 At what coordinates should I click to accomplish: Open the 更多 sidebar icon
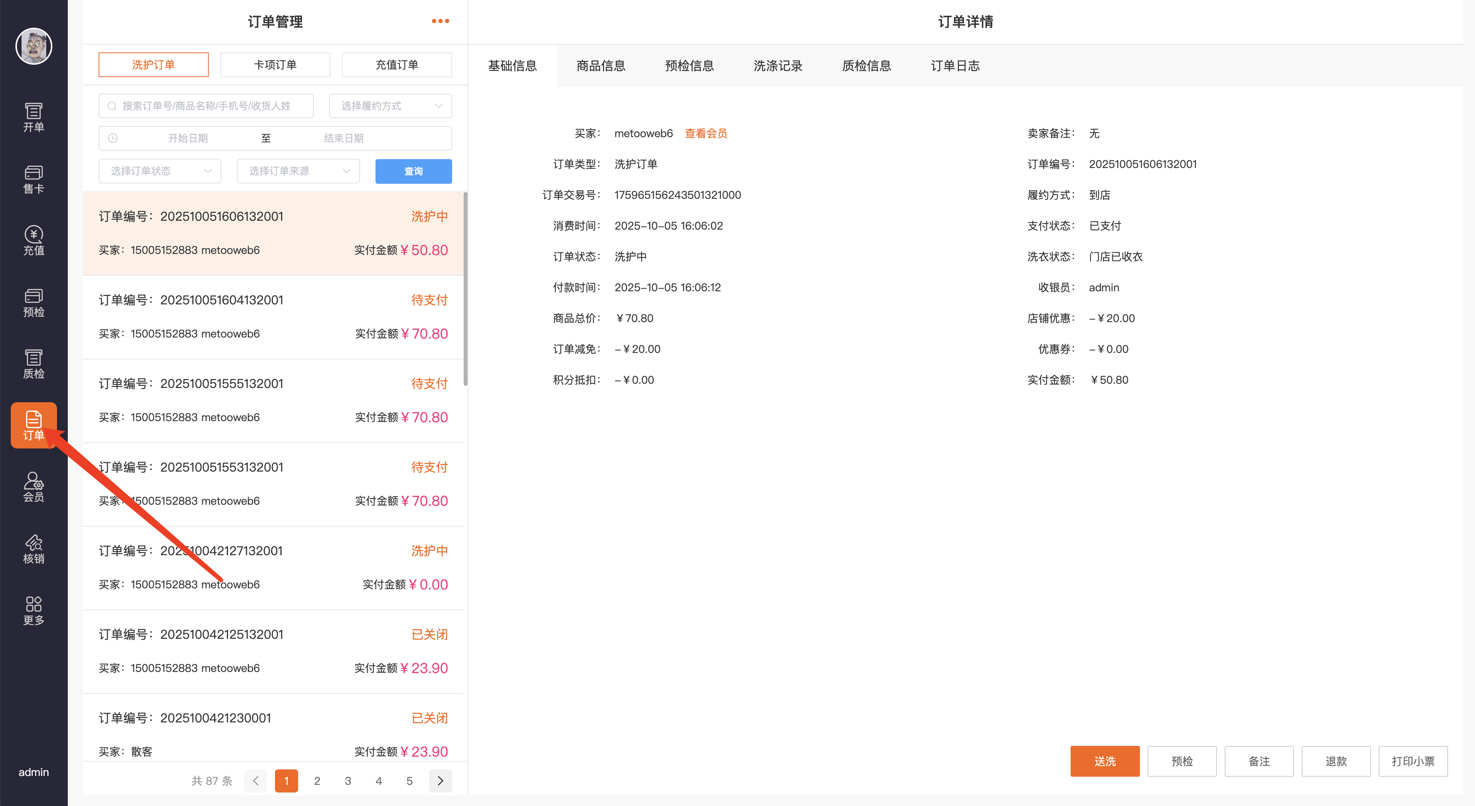pyautogui.click(x=33, y=611)
